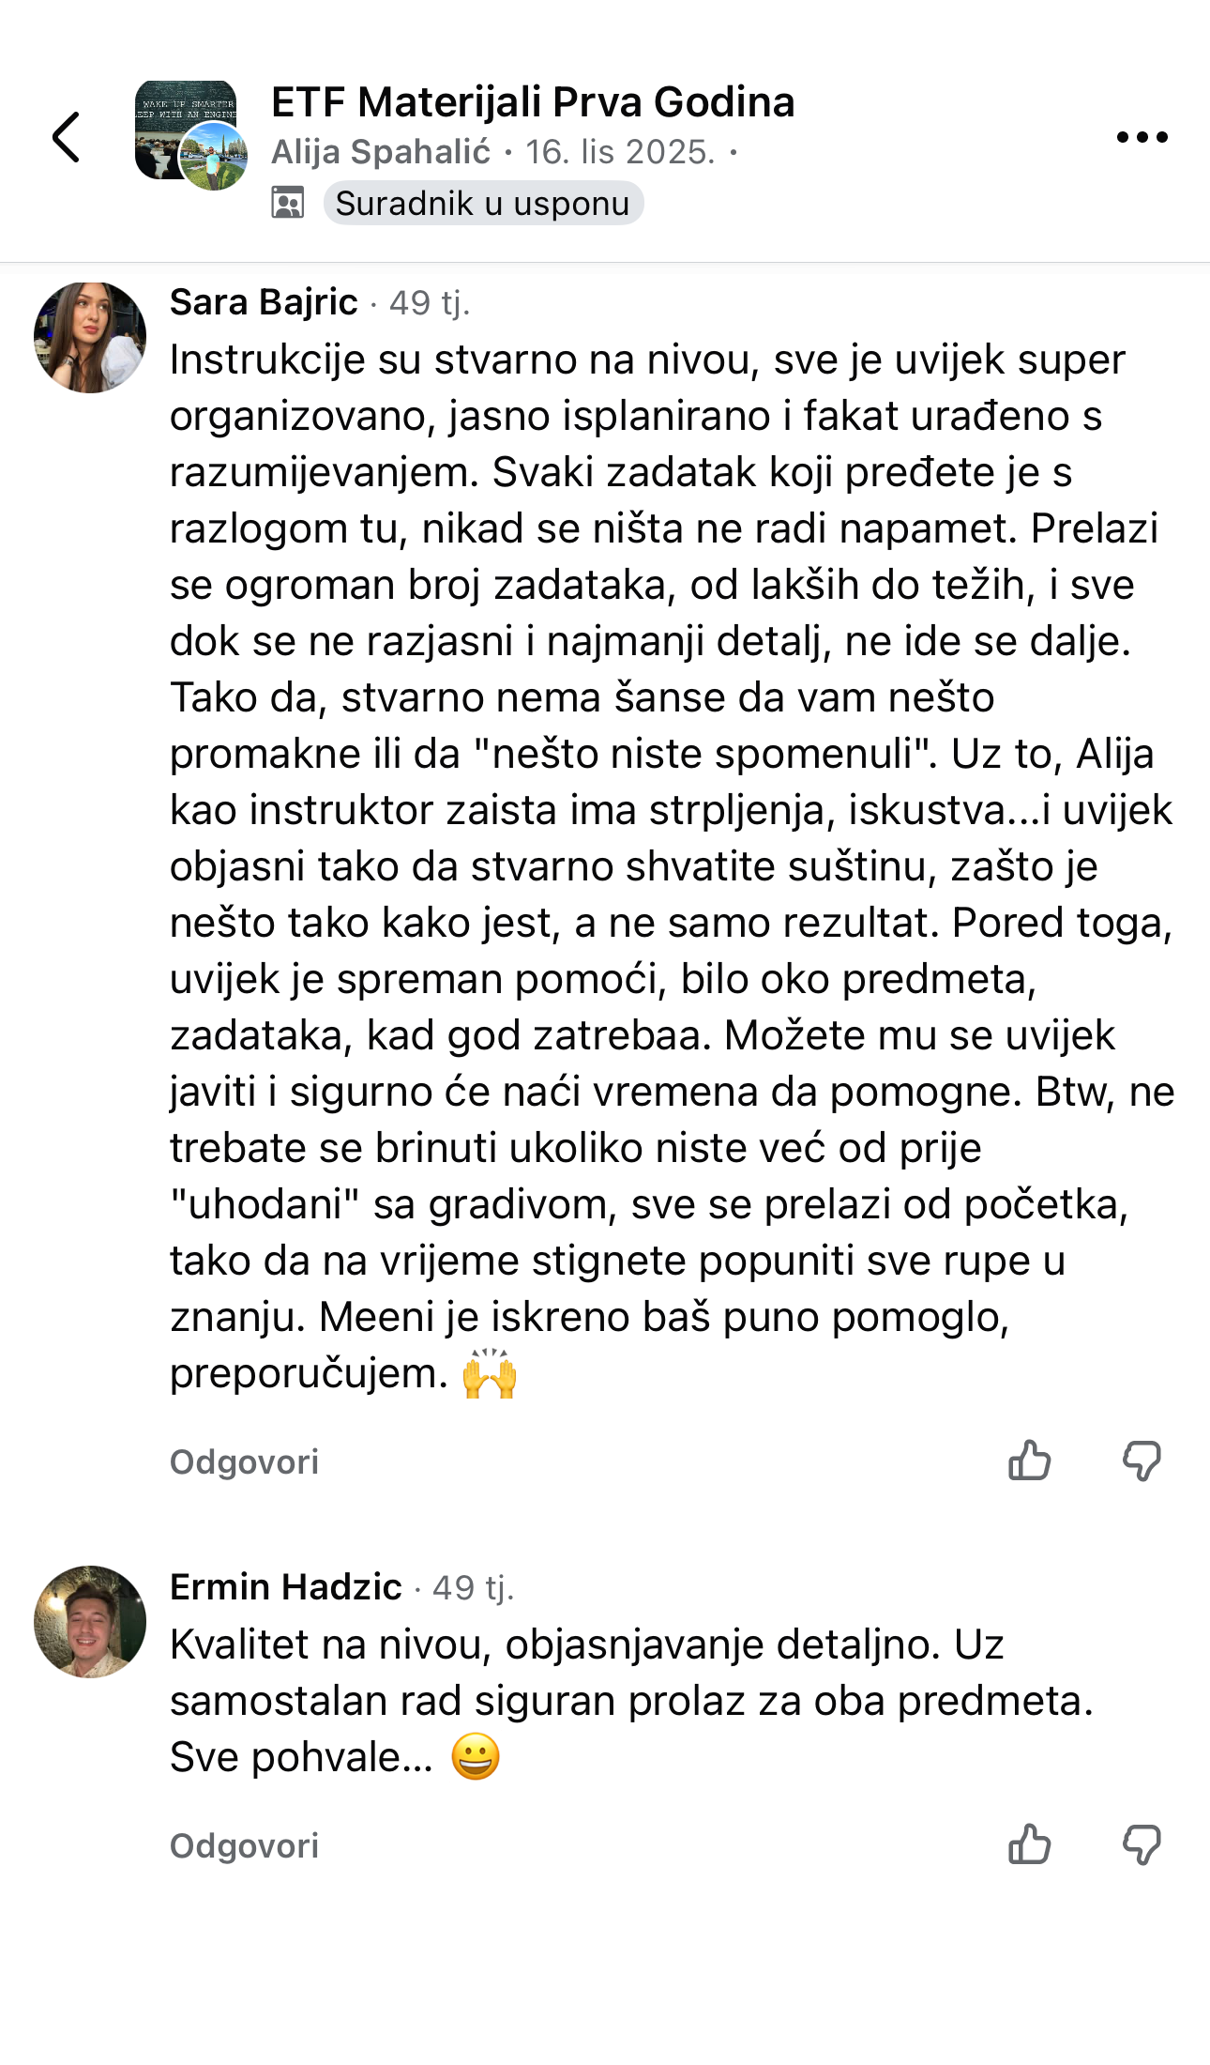The height and width of the screenshot is (2065, 1210).
Task: Go back using the left arrow
Action: point(66,137)
